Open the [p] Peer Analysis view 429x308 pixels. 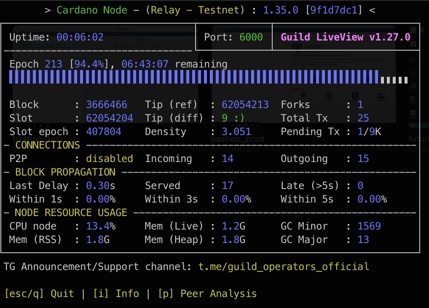[x=207, y=294]
